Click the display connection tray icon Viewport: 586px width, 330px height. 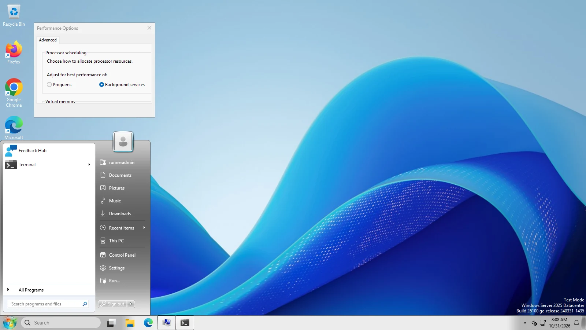(543, 323)
